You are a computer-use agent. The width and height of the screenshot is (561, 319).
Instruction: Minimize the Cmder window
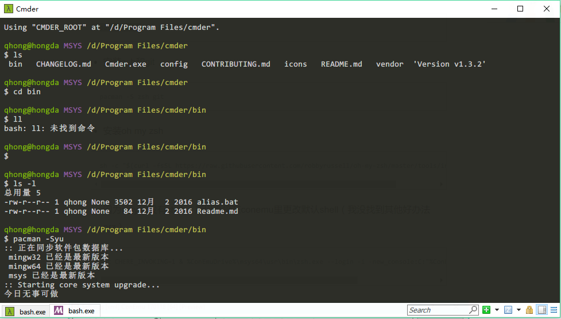494,9
